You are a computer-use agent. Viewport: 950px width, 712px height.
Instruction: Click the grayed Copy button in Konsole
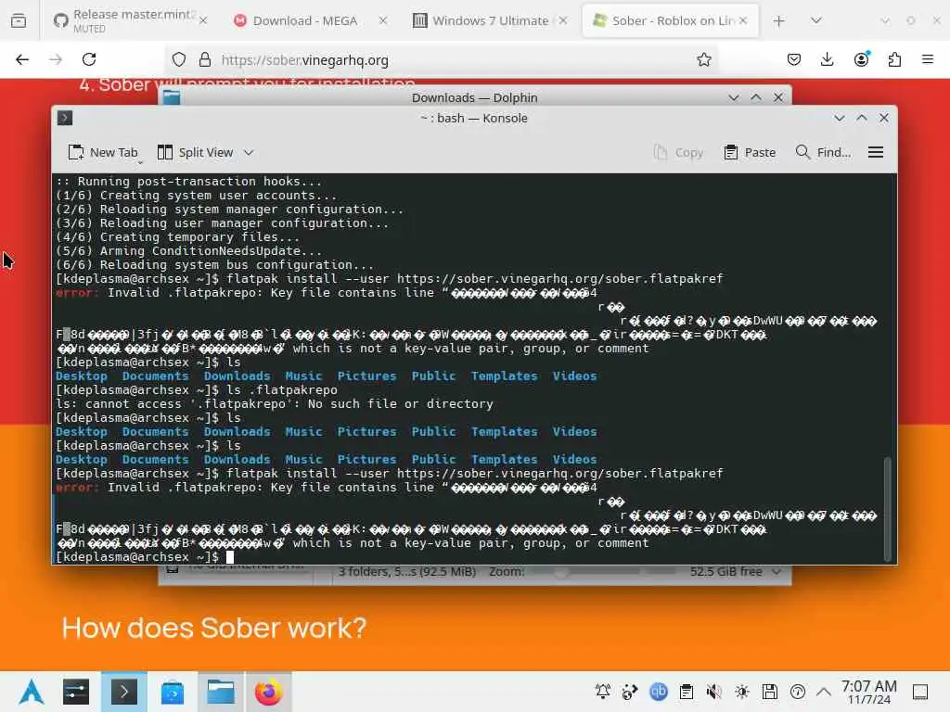(678, 153)
